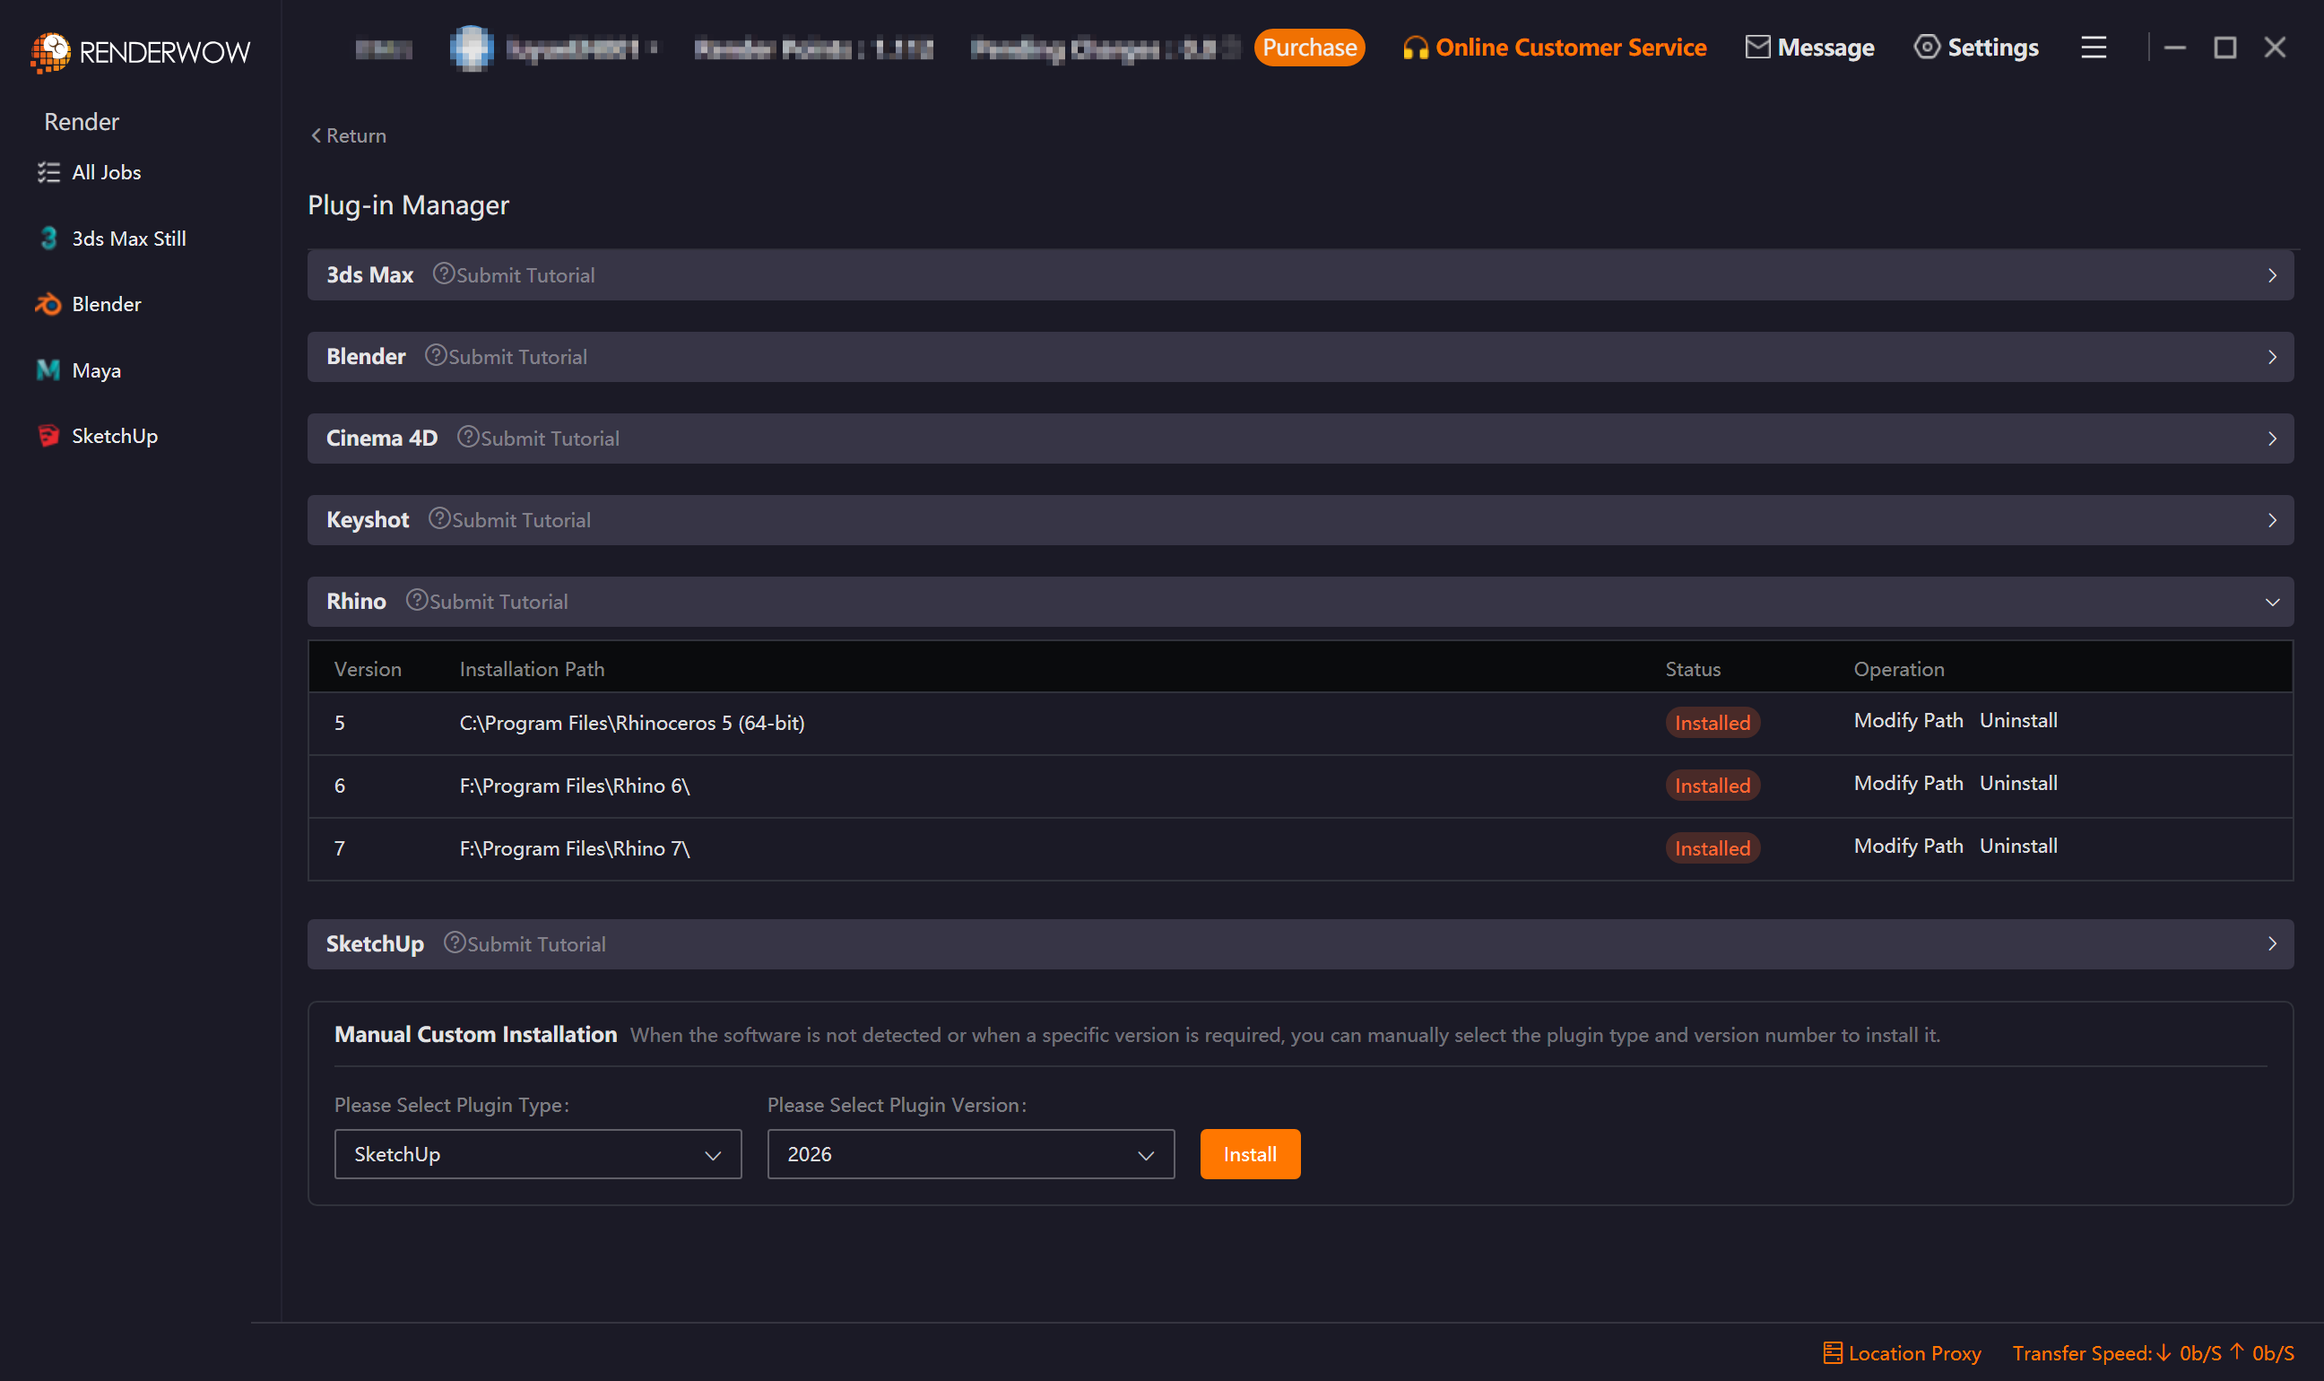The image size is (2324, 1381).
Task: Click the Rhino help question icon
Action: 417,600
